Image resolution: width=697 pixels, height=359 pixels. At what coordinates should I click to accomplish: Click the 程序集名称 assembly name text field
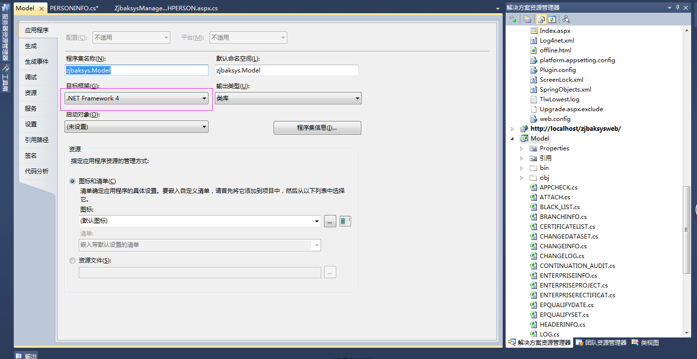coord(137,70)
